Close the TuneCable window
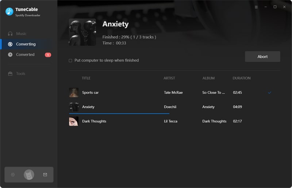Screen dimensions: 292x188 [284, 7]
